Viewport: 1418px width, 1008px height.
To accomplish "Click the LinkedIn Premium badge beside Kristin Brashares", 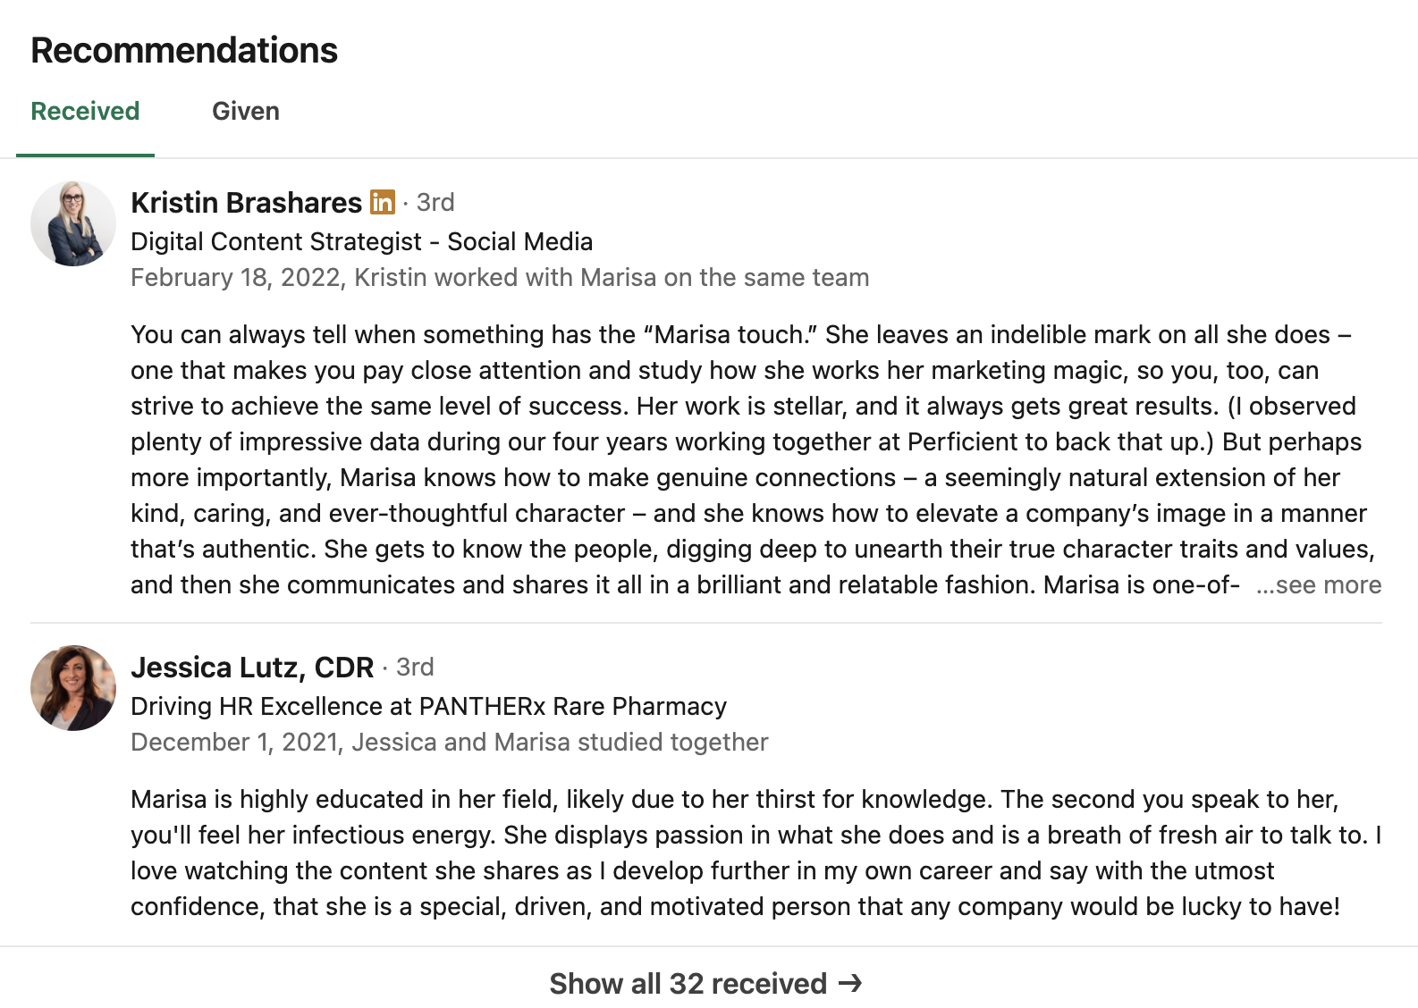I will pos(383,203).
